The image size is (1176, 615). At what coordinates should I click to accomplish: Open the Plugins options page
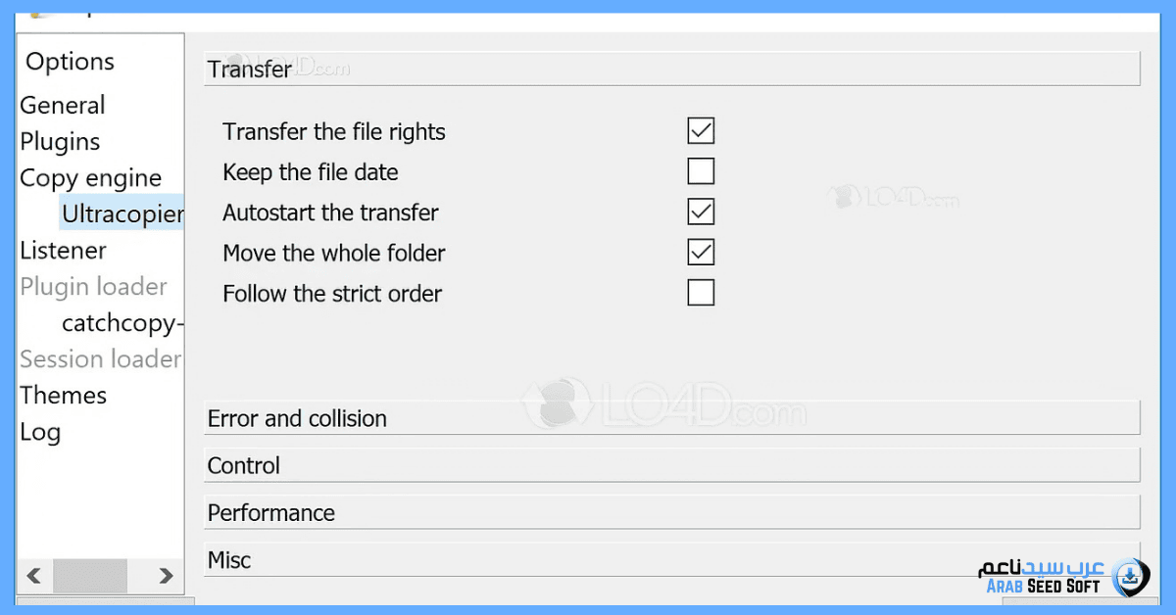(60, 141)
